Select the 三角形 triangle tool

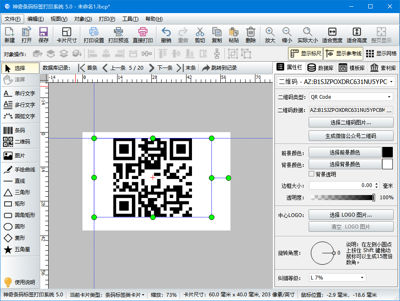[x=20, y=192]
